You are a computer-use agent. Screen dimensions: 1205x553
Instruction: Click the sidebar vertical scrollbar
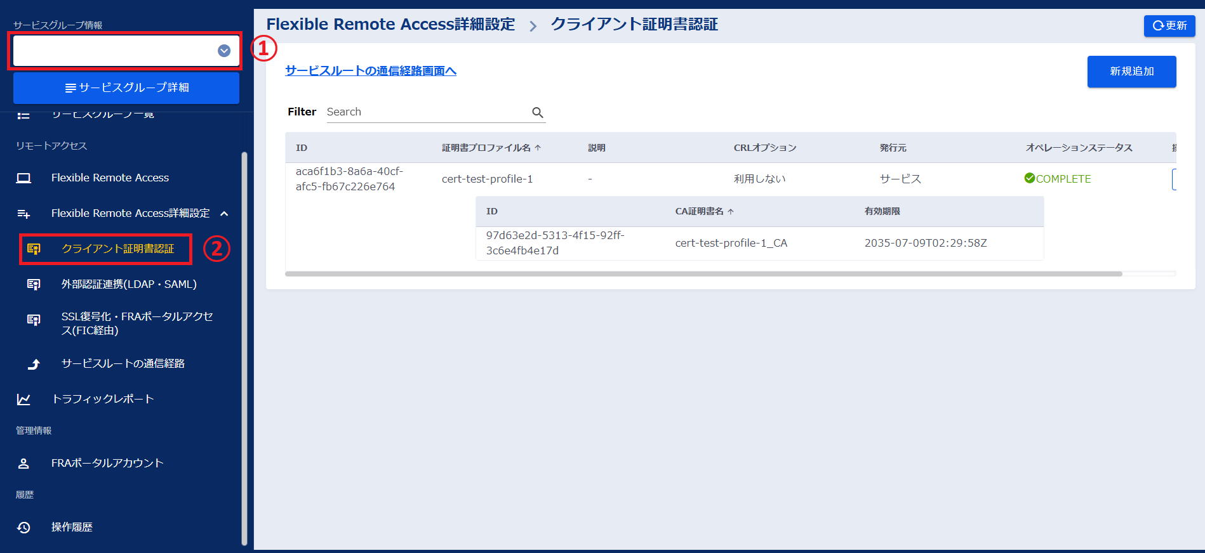(244, 349)
